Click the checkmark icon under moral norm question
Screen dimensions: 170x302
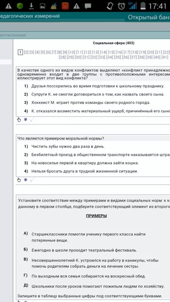pyautogui.click(x=32, y=180)
